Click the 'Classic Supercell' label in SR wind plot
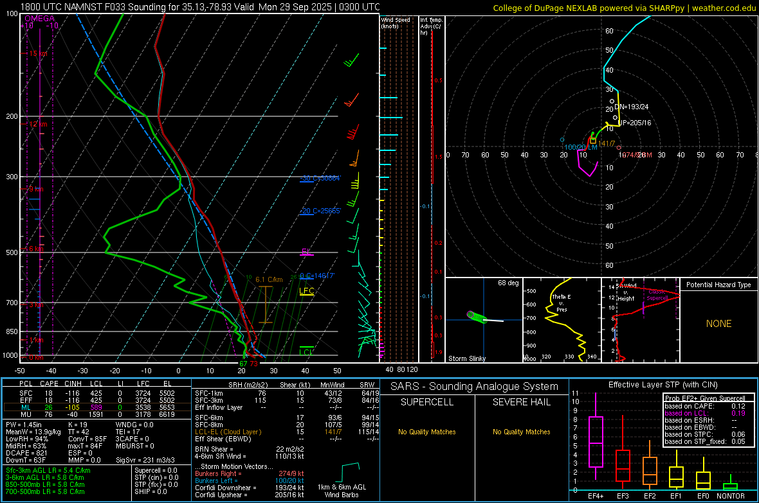Screen dimensions: 759x503 [657, 295]
